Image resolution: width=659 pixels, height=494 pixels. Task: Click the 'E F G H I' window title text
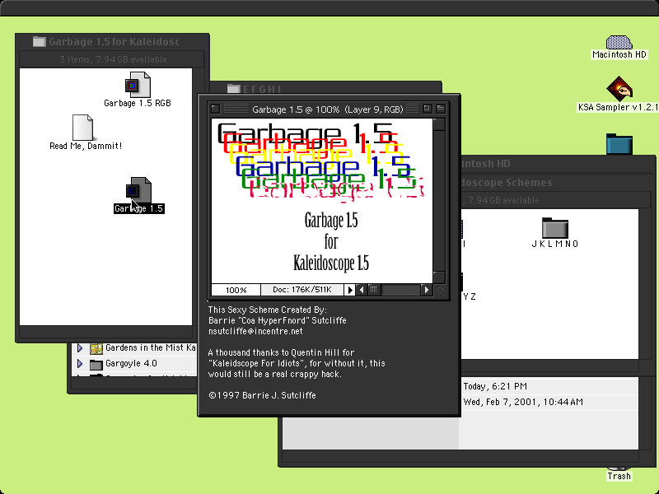coord(262,89)
